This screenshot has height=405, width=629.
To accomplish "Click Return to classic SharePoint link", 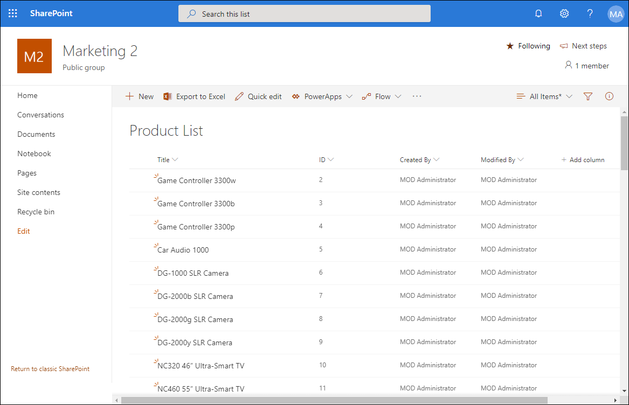I will [x=50, y=369].
